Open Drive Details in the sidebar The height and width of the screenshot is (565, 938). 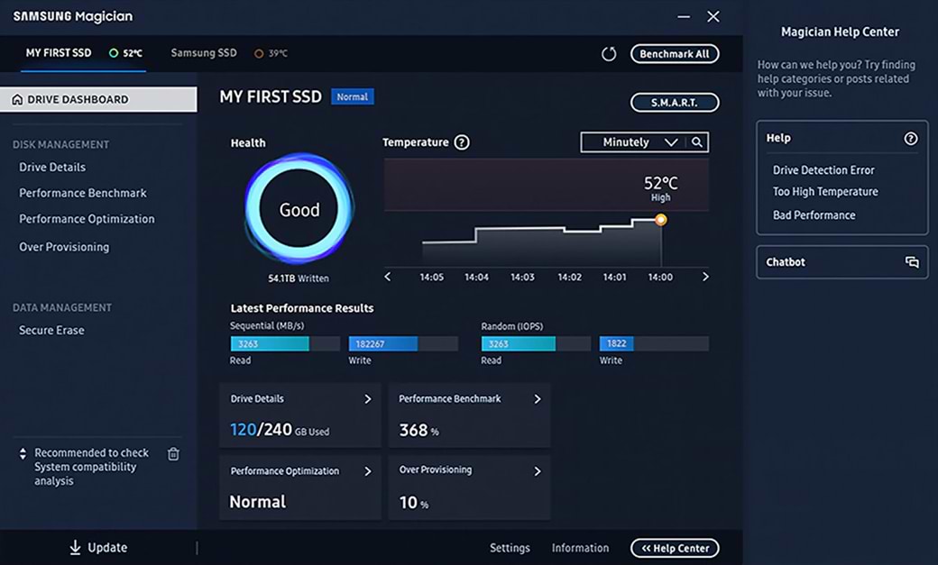click(x=52, y=168)
